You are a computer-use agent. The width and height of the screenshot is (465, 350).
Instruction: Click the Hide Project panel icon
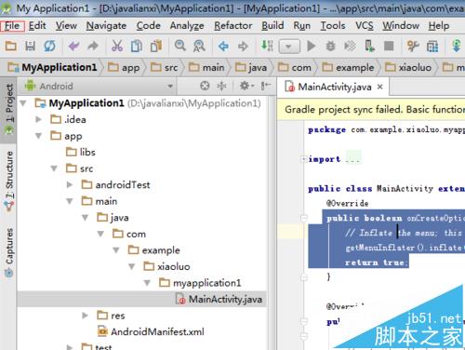point(266,86)
